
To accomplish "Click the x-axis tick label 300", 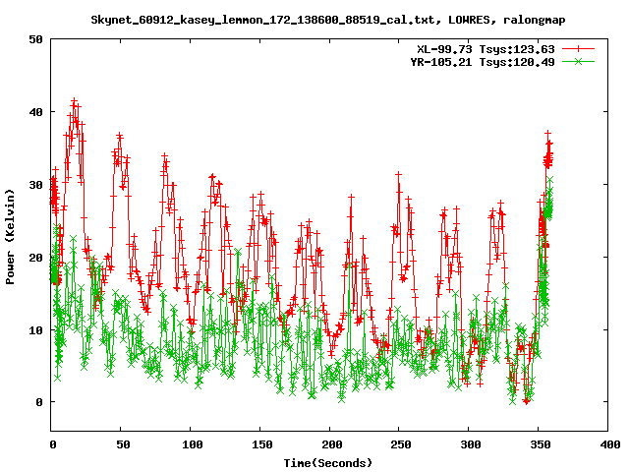I will coord(471,444).
